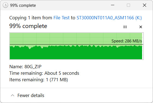Minimize the copy progress window
The width and height of the screenshot is (153, 103).
click(113, 5)
